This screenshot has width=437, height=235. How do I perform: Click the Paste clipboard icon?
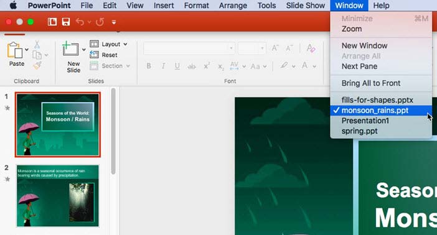coord(16,50)
